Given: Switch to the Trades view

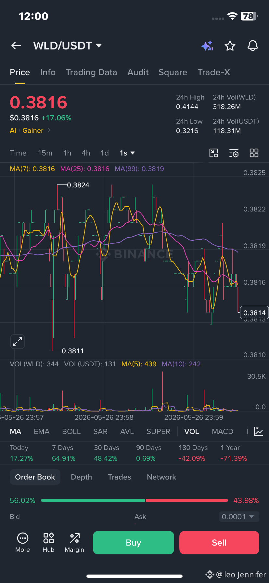Looking at the screenshot, I should pyautogui.click(x=120, y=477).
